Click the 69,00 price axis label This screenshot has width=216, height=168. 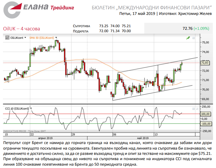(x=205, y=99)
